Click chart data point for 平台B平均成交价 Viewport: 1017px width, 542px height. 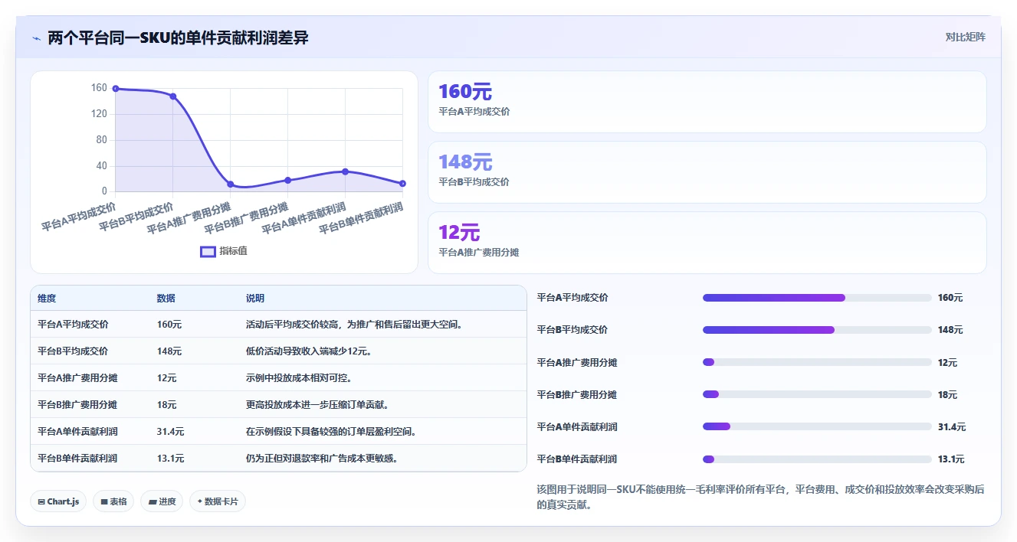point(173,96)
